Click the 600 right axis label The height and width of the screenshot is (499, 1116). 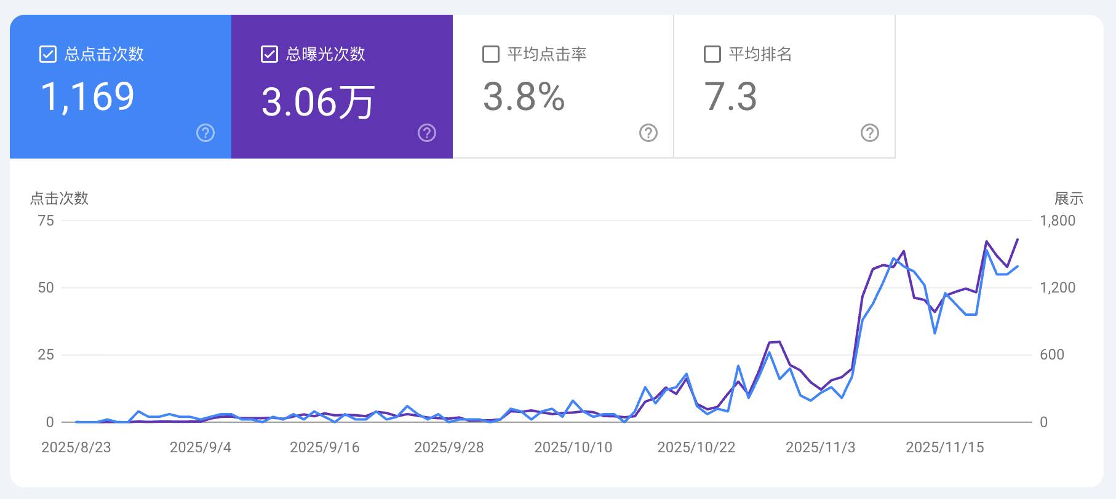pos(1052,355)
